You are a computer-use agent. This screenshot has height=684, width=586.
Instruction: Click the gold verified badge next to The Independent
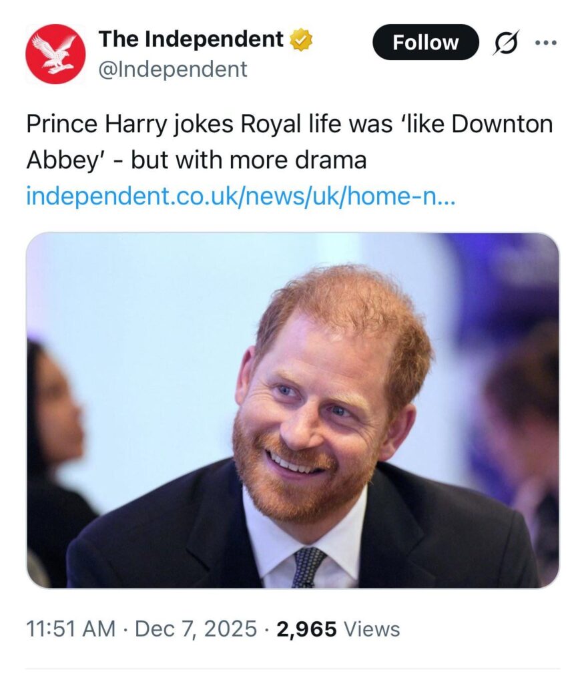[x=300, y=39]
